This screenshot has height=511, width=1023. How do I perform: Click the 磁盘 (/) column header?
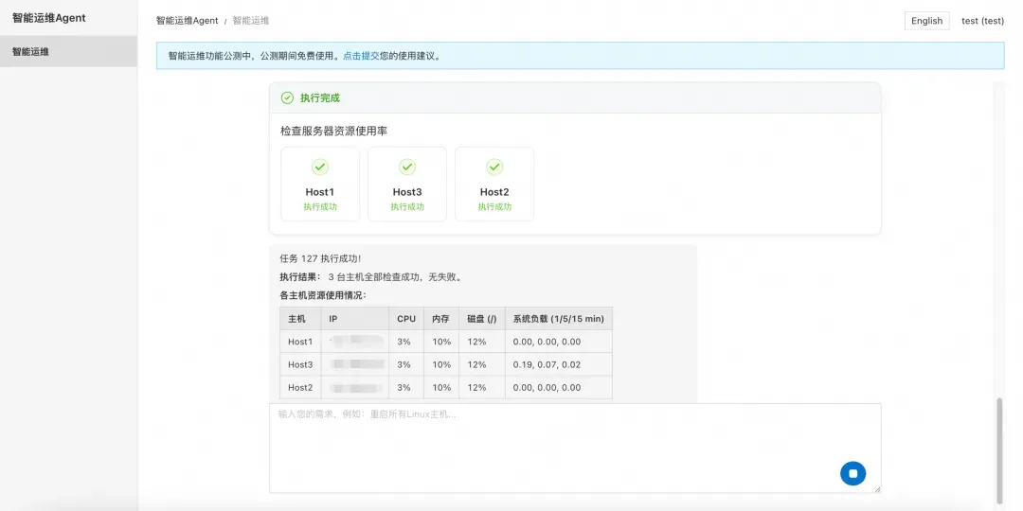tap(481, 319)
